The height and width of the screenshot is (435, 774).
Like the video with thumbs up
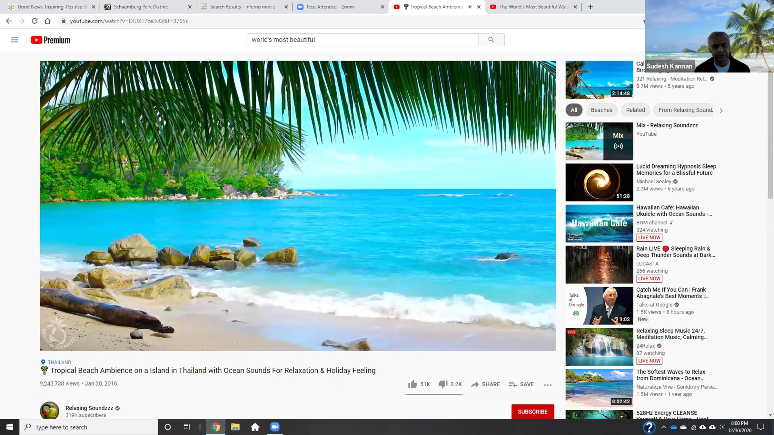[x=412, y=384]
